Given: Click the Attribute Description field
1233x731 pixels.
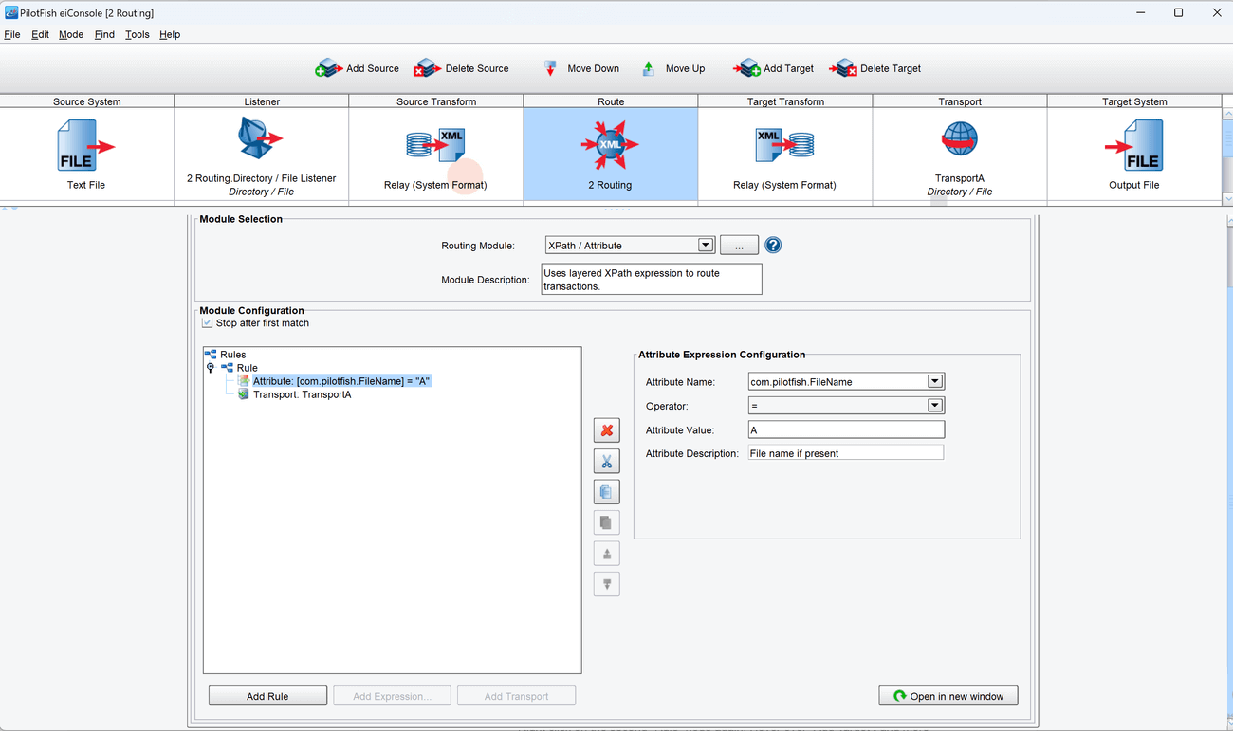Looking at the screenshot, I should pyautogui.click(x=846, y=453).
